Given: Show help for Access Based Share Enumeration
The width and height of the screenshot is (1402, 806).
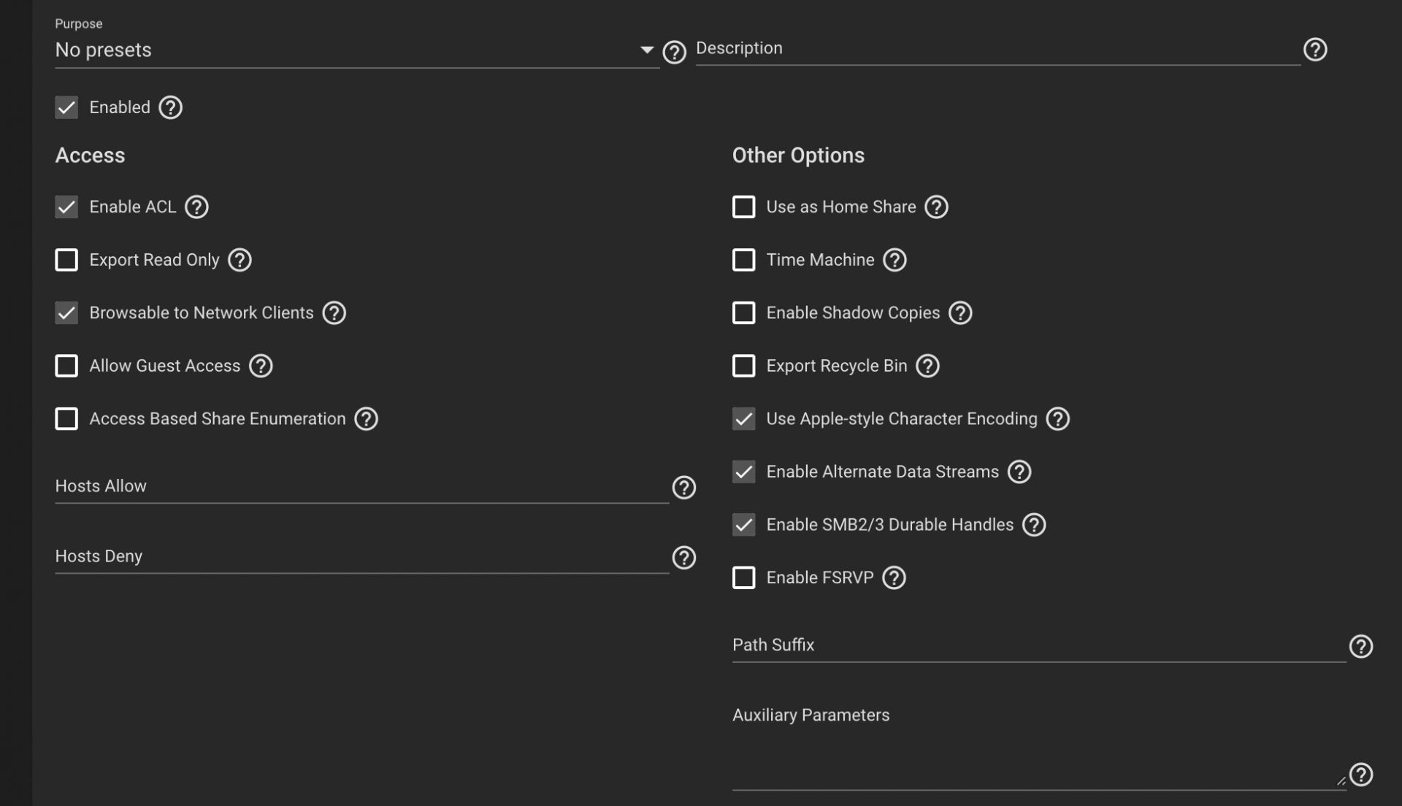Looking at the screenshot, I should click(367, 419).
